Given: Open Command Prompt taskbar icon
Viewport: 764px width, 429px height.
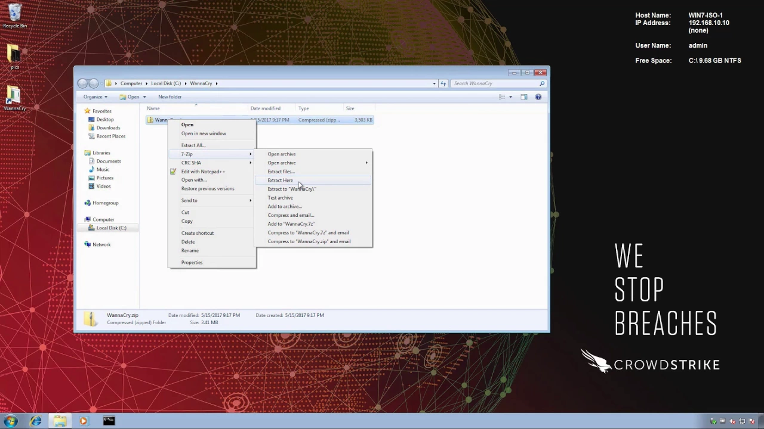Looking at the screenshot, I should click(x=109, y=421).
